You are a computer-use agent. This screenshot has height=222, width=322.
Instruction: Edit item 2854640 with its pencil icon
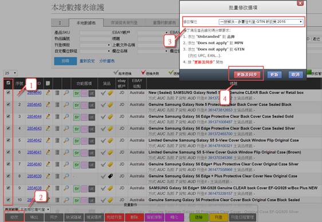[48, 164]
